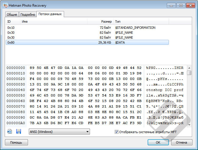Image resolution: width=198 pixels, height=150 pixels.
Task: Click offset 00000020 in the hex view
Action: pos(16,79)
